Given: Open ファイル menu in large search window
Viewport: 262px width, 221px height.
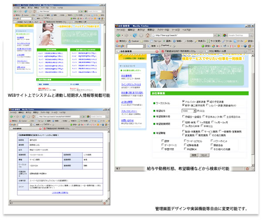Looking at the screenshot, I should click(x=120, y=30).
